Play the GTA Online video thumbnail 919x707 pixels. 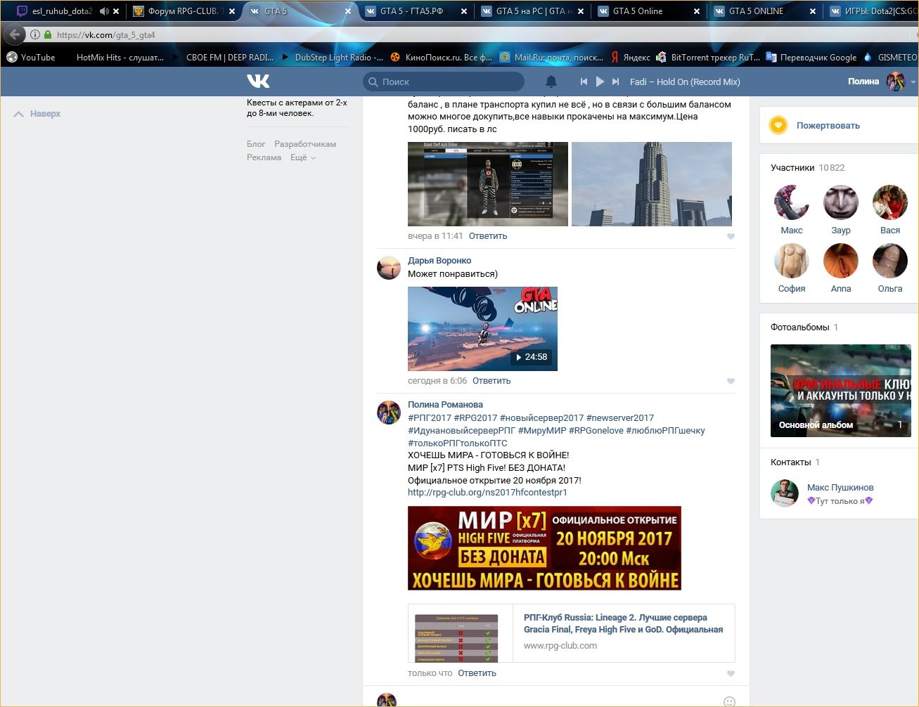click(x=482, y=328)
